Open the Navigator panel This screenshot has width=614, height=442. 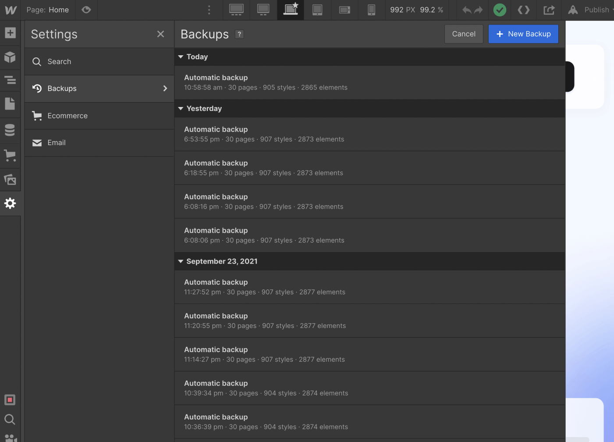10,81
